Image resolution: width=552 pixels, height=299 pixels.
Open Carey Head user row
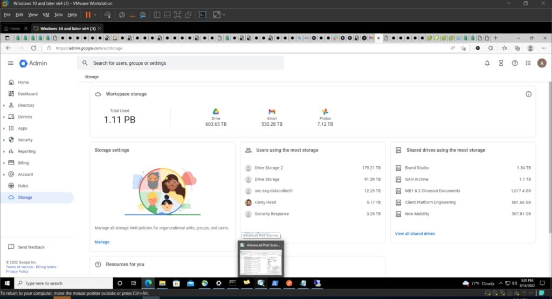point(313,202)
